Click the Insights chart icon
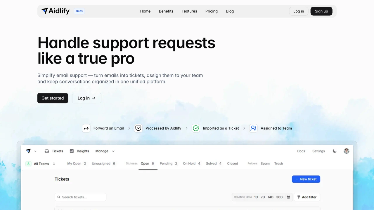 [x=72, y=151]
